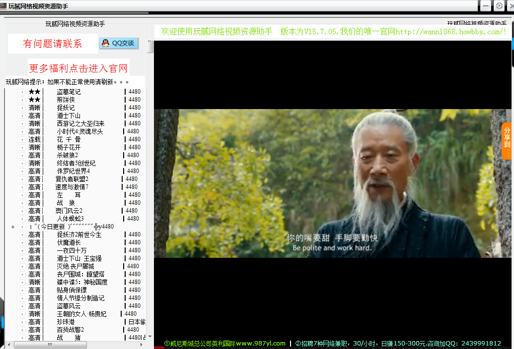Image resolution: width=514 pixels, height=349 pixels.
Task: Select 灭绝.丧尸屠城 entry
Action: point(75,266)
